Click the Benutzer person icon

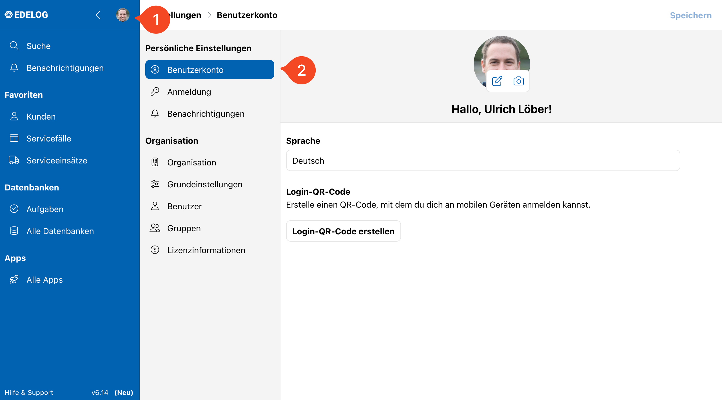coord(155,206)
